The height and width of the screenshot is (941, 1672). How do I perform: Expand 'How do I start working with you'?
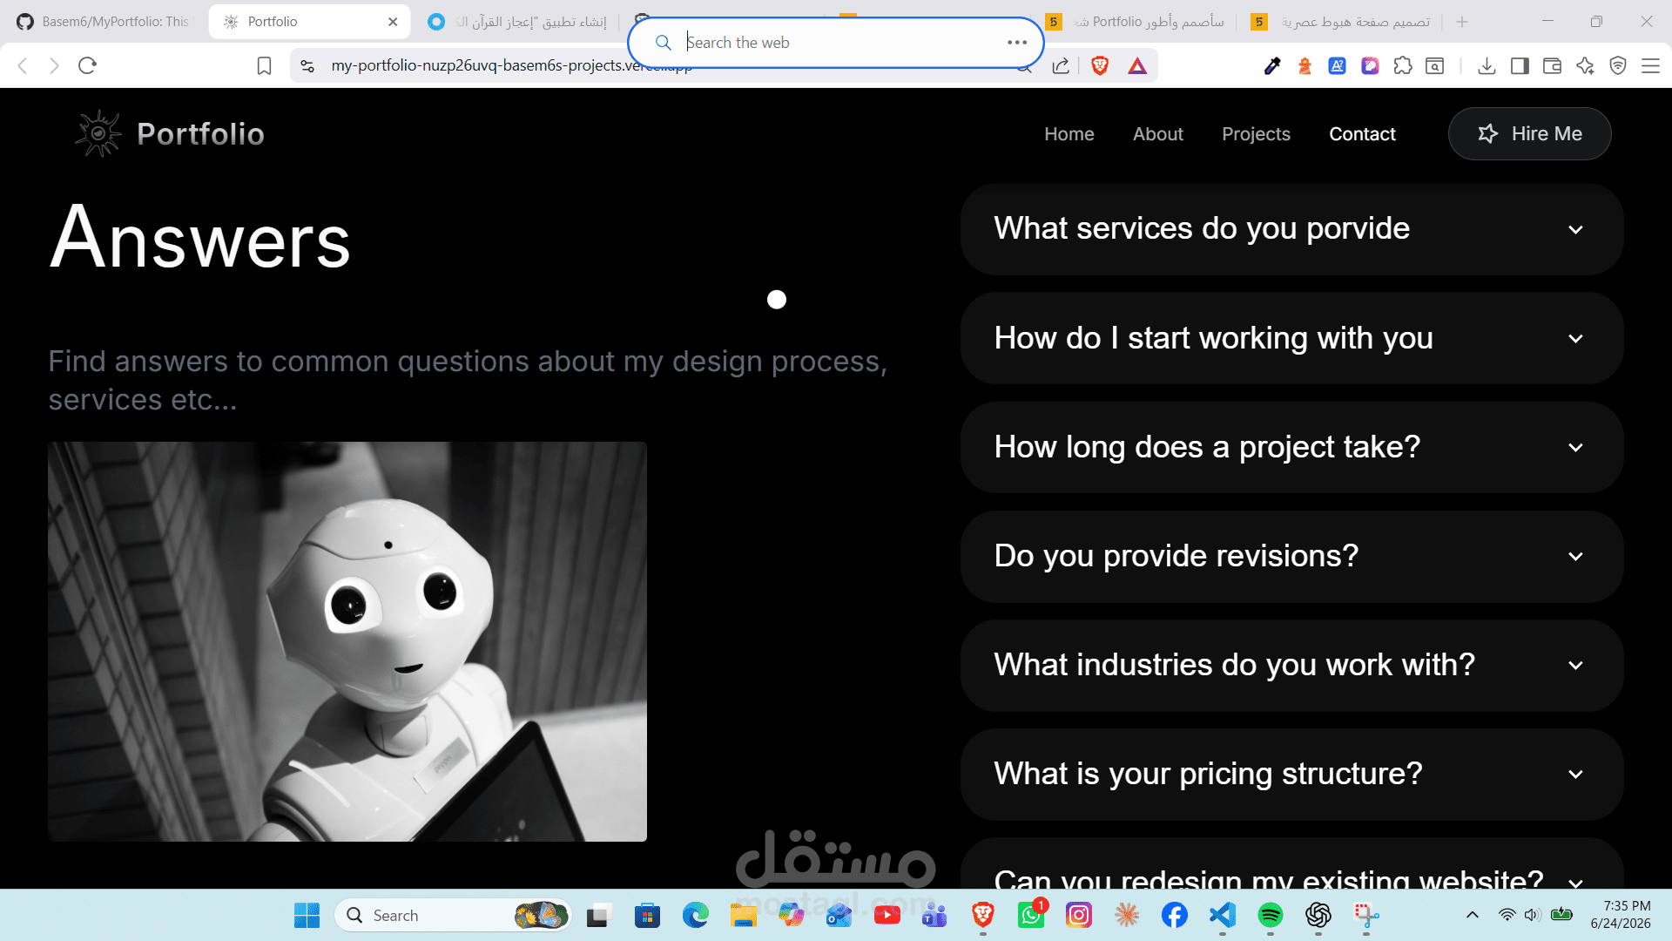coord(1291,338)
